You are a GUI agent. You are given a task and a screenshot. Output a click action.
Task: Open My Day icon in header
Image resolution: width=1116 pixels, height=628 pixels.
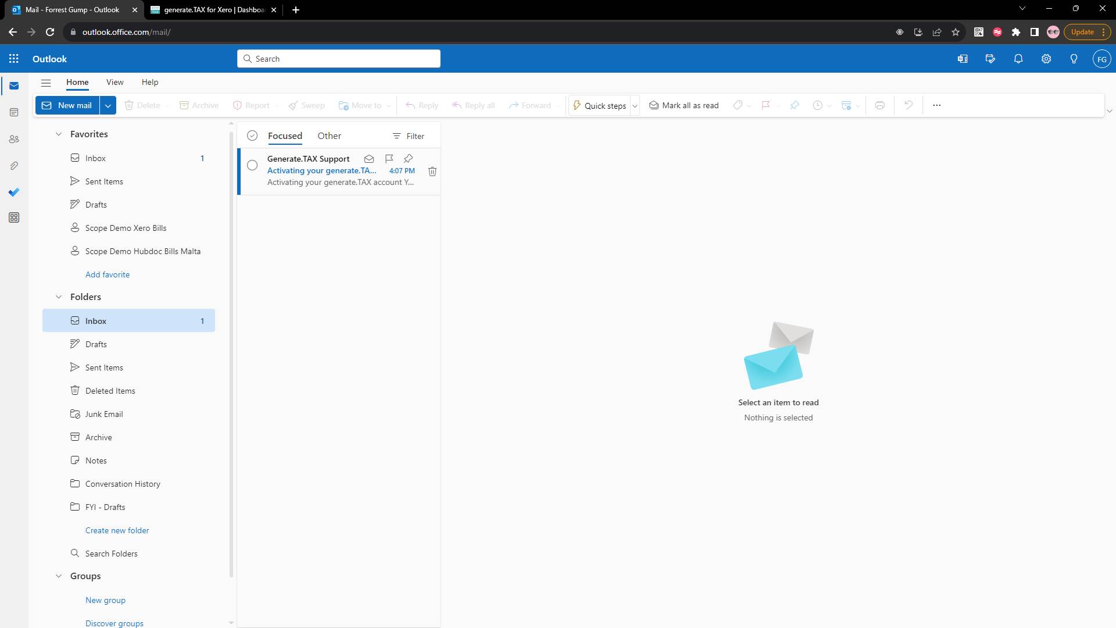click(990, 59)
